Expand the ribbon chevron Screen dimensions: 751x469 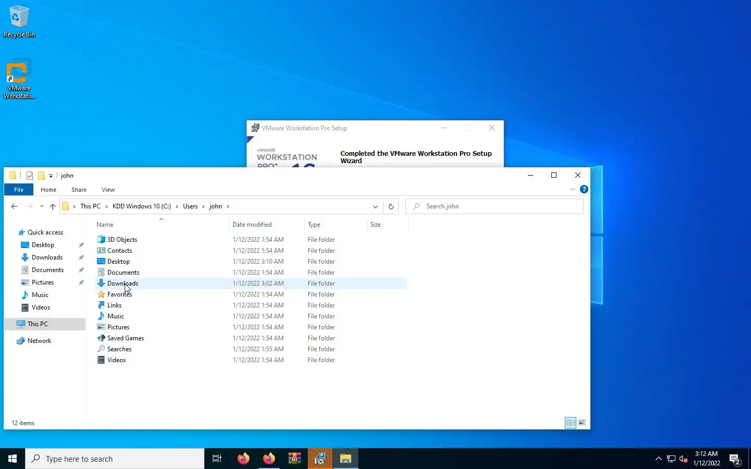573,189
